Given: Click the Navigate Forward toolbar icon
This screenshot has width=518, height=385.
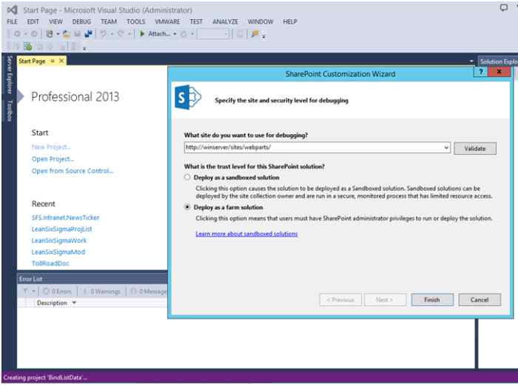Looking at the screenshot, I should tap(34, 34).
